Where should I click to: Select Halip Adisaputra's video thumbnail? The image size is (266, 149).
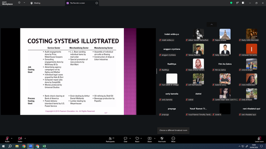pos(225,49)
